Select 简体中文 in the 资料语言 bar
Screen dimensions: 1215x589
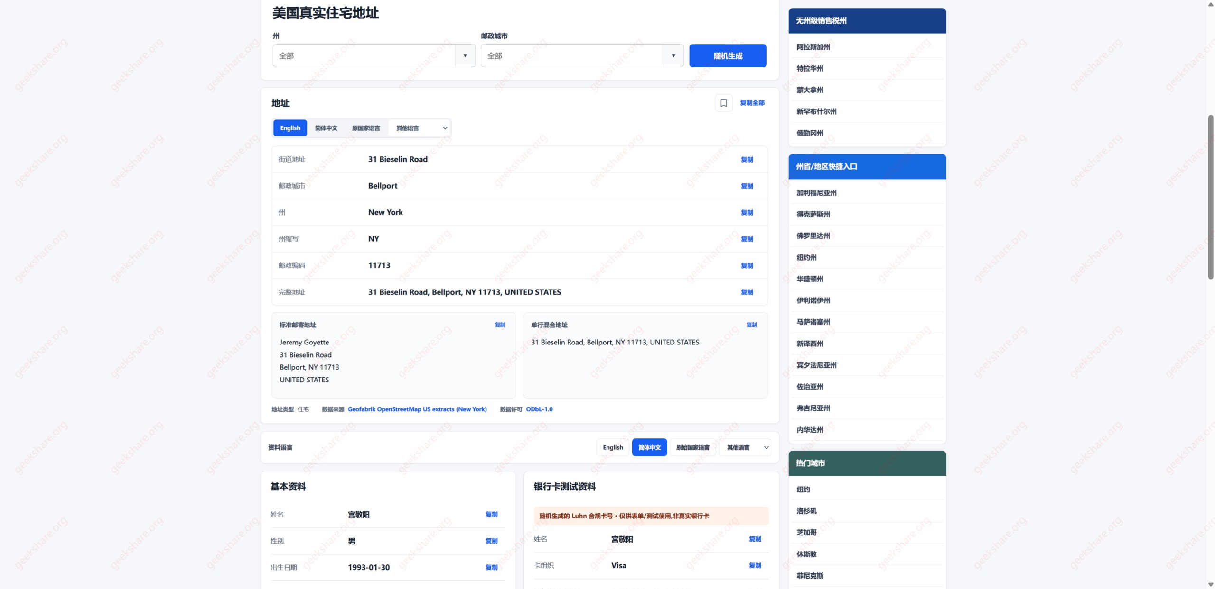pos(649,447)
